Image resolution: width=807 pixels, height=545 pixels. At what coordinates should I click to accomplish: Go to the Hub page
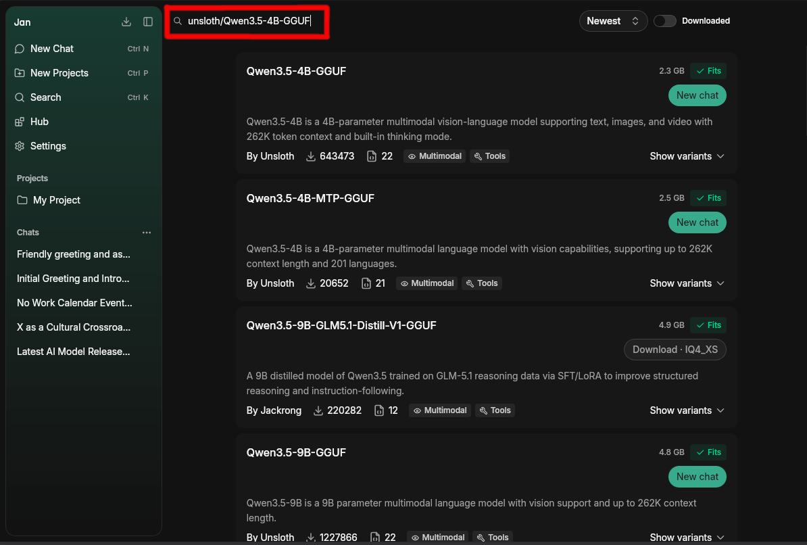coord(83,122)
